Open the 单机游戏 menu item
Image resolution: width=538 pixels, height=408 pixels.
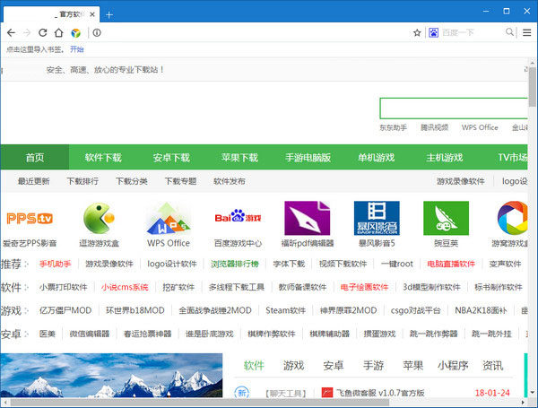coord(376,157)
